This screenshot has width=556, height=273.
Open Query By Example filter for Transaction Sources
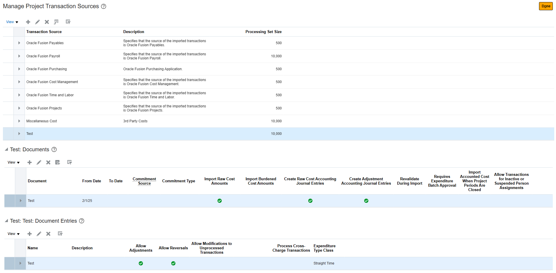(x=68, y=22)
